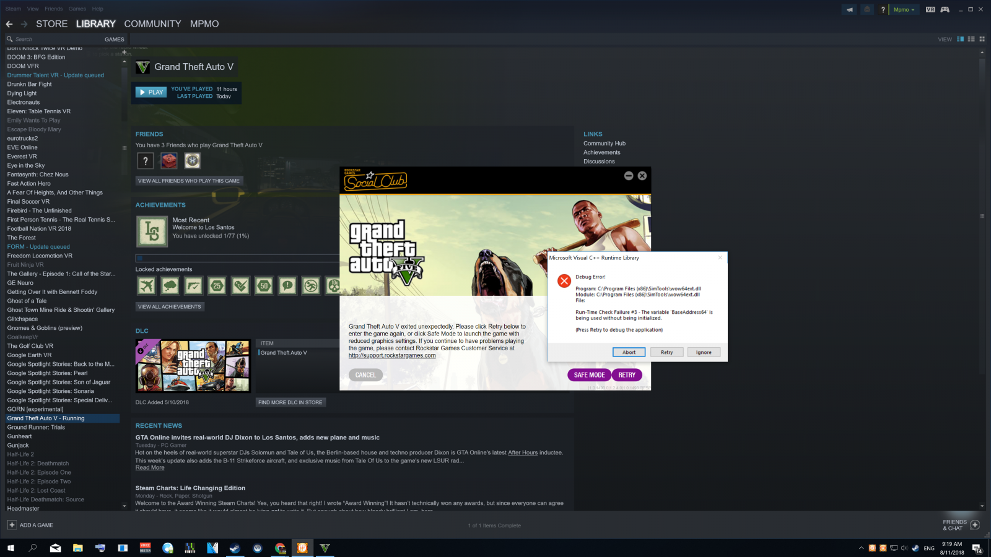Open the Games menu
The width and height of the screenshot is (991, 557).
pos(77,9)
